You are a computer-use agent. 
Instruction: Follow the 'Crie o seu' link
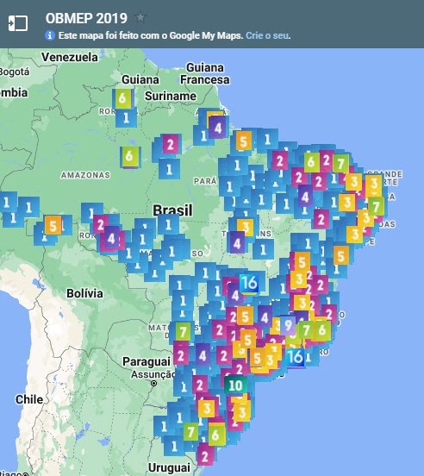(268, 35)
